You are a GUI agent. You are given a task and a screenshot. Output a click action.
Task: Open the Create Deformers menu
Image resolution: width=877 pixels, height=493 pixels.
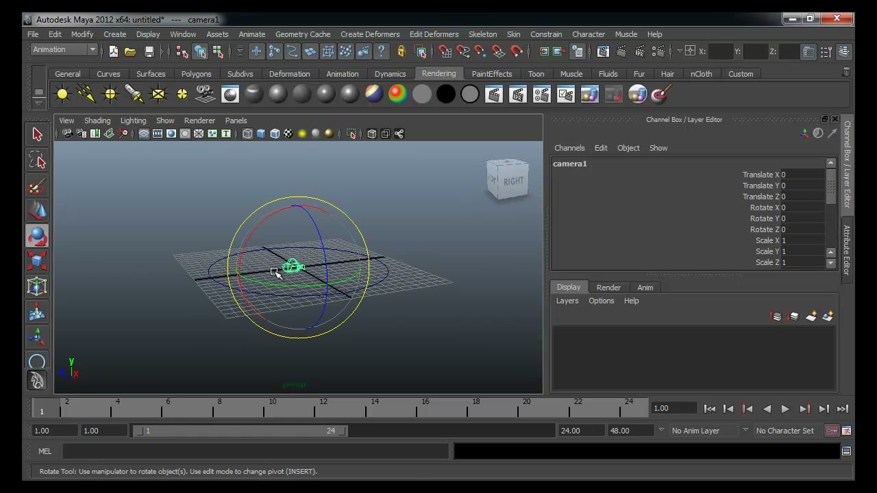click(x=370, y=34)
